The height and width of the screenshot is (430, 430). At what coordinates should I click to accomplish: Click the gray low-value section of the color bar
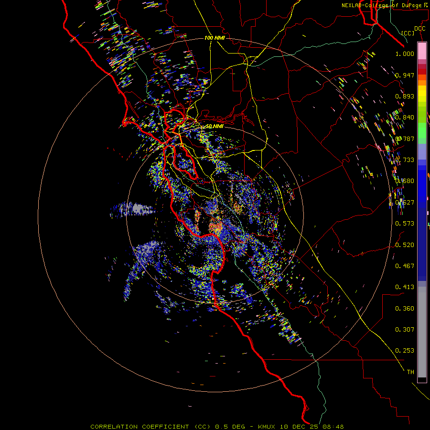point(422,332)
